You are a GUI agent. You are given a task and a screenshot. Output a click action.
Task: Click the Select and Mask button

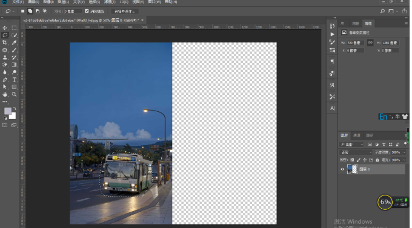(125, 11)
